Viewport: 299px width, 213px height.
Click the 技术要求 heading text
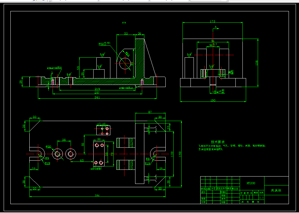(218, 142)
